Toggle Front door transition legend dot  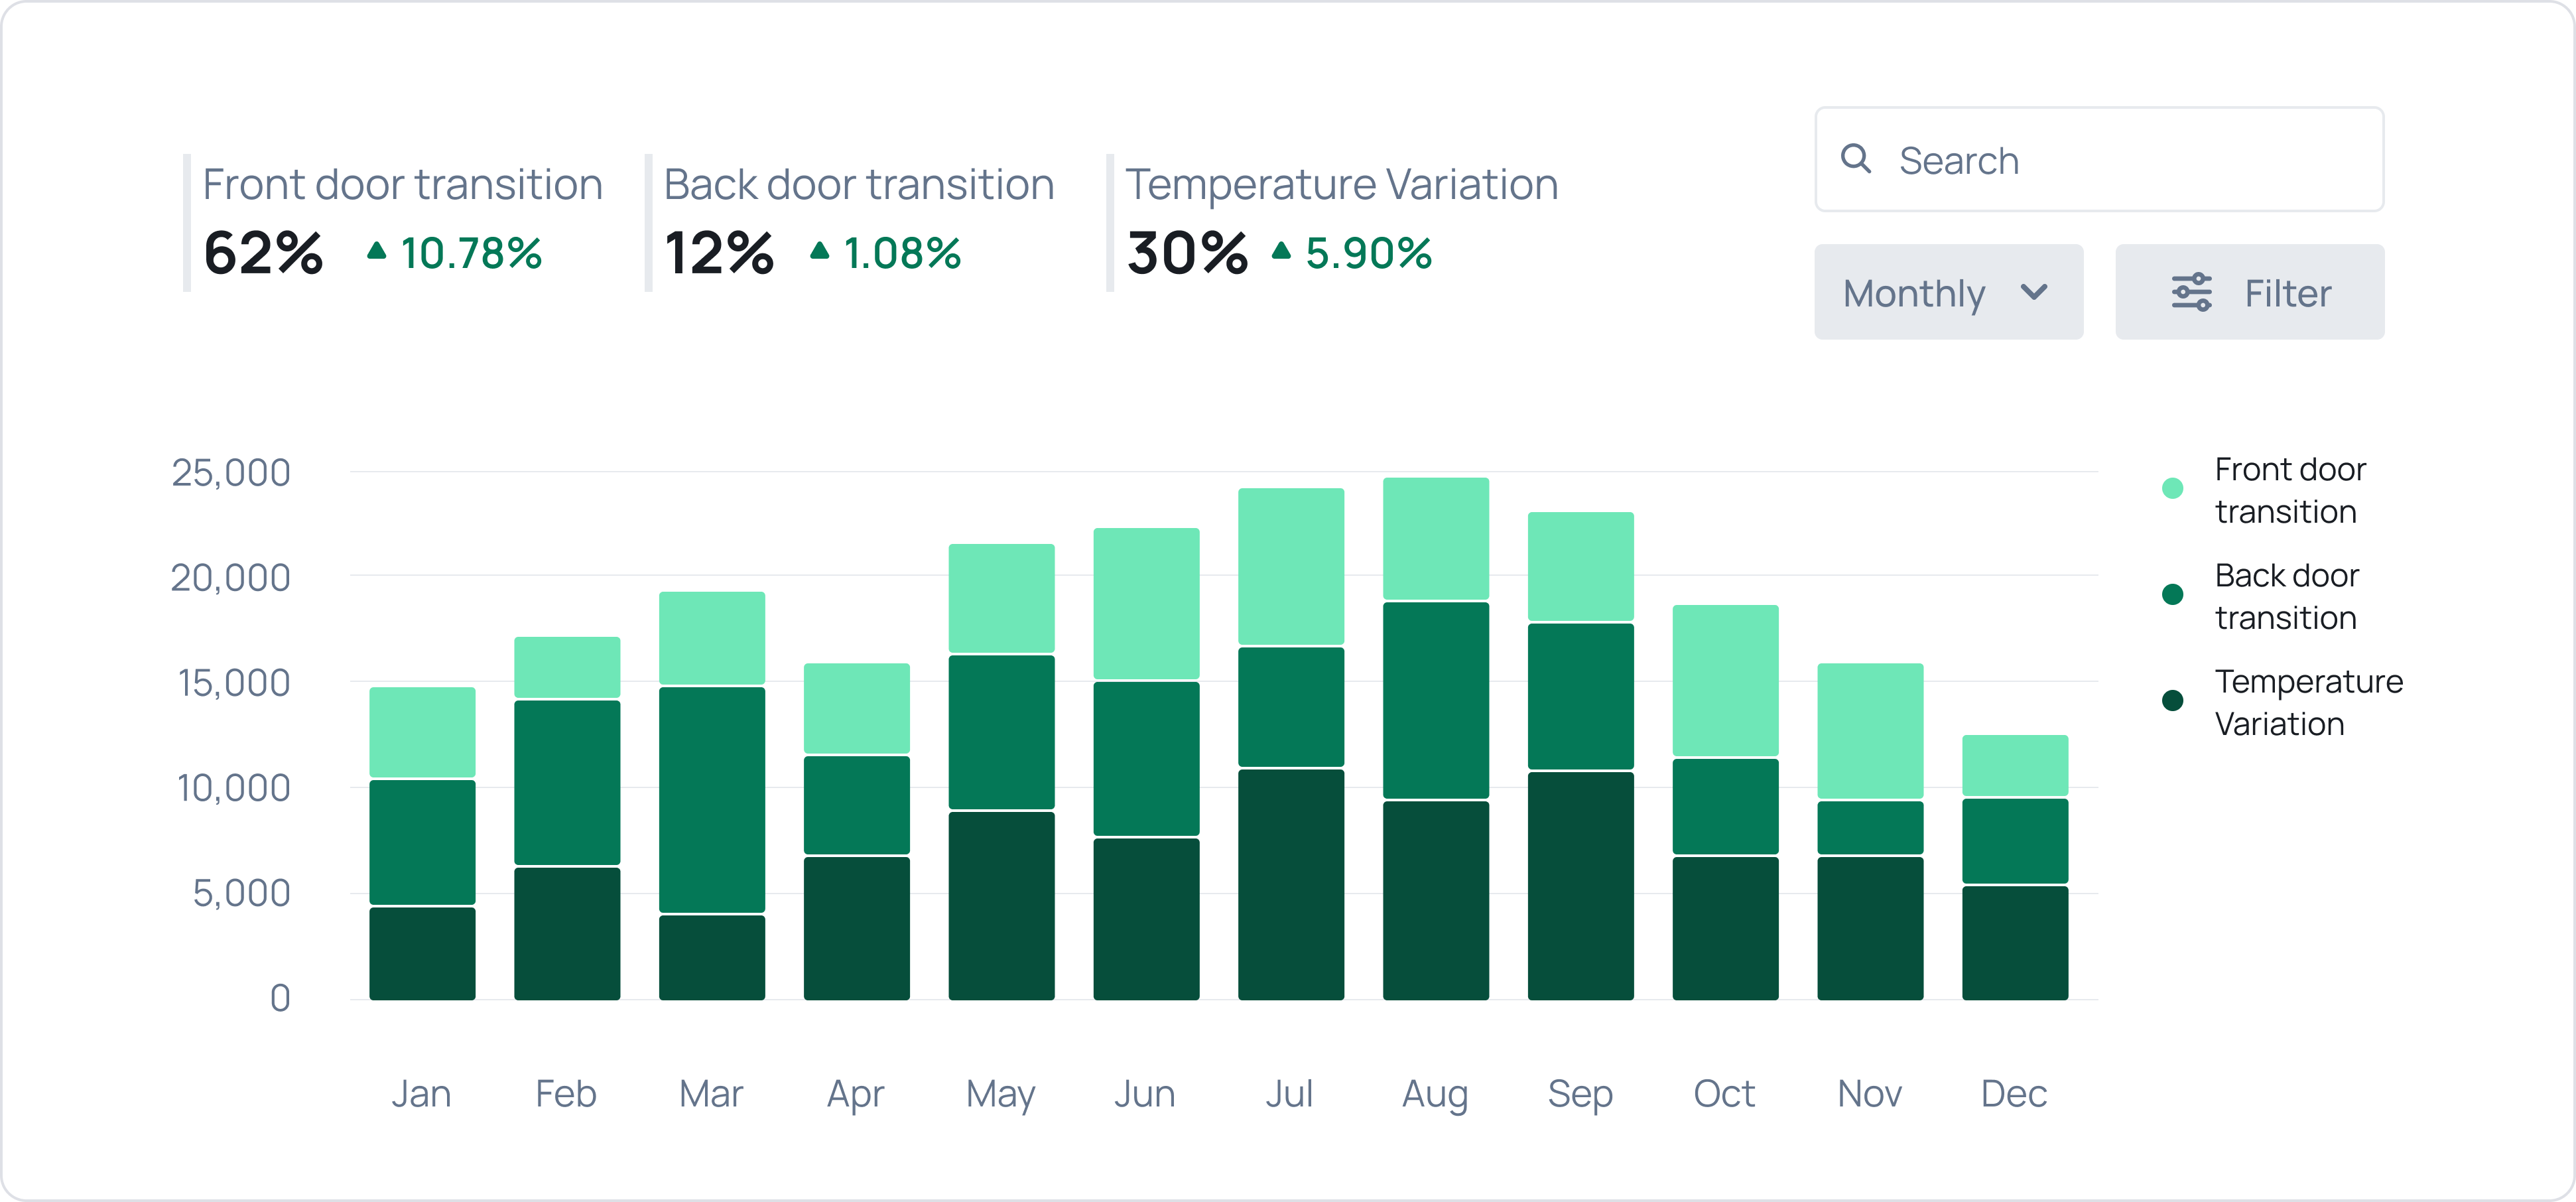tap(2172, 489)
